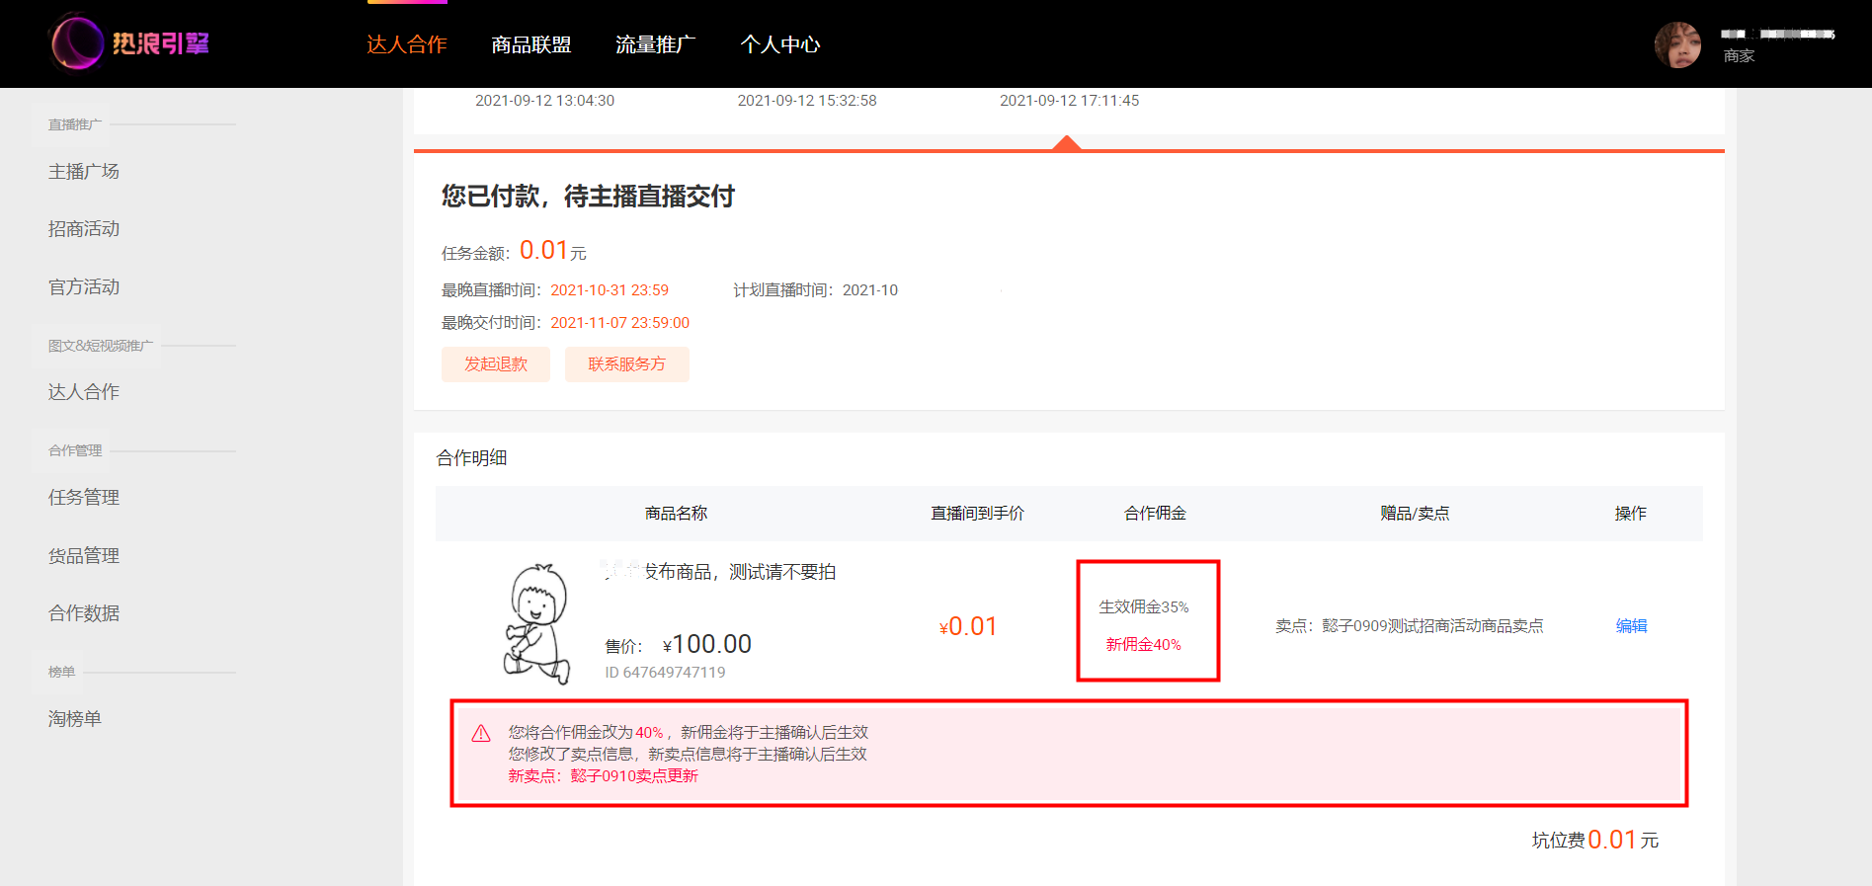Image resolution: width=1872 pixels, height=886 pixels.
Task: Click the 发起退款 button
Action: tap(496, 363)
